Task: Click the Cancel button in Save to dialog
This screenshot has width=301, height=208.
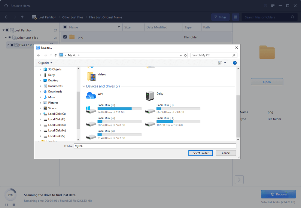Action: (x=226, y=153)
